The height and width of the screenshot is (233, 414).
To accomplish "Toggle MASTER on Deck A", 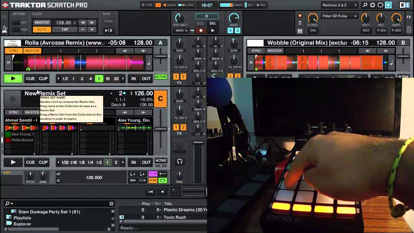I will (x=32, y=51).
